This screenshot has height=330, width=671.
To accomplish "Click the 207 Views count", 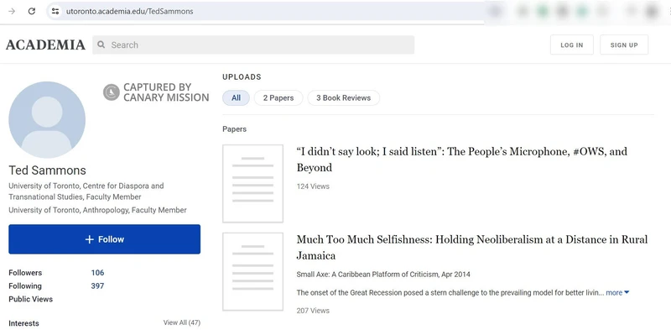I will tap(313, 311).
